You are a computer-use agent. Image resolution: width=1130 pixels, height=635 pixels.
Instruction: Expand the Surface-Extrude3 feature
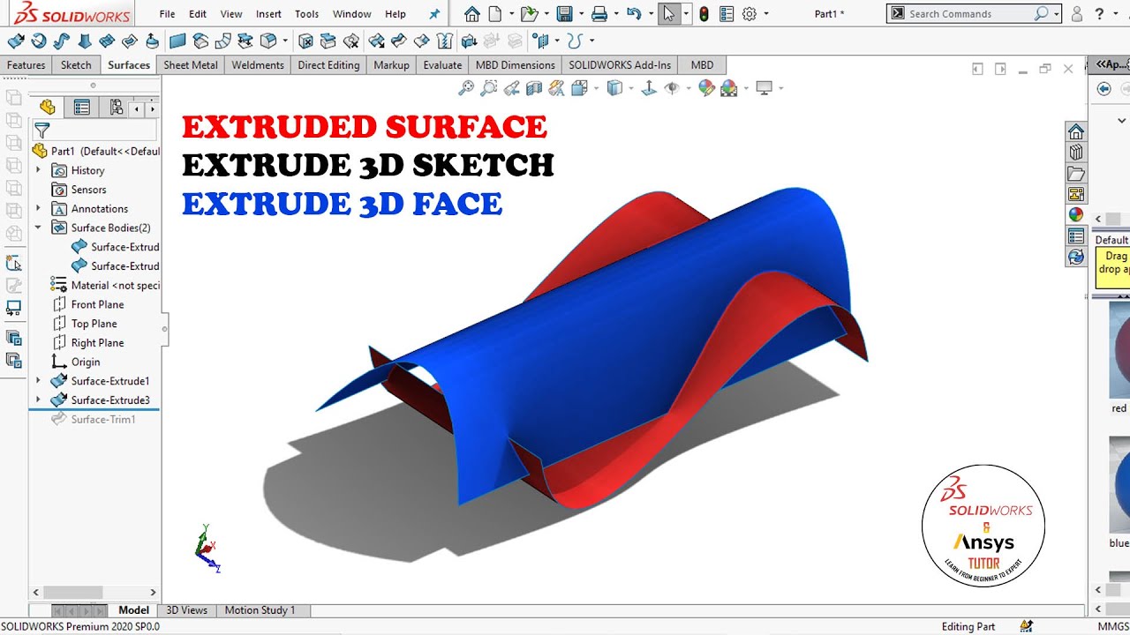[x=38, y=400]
